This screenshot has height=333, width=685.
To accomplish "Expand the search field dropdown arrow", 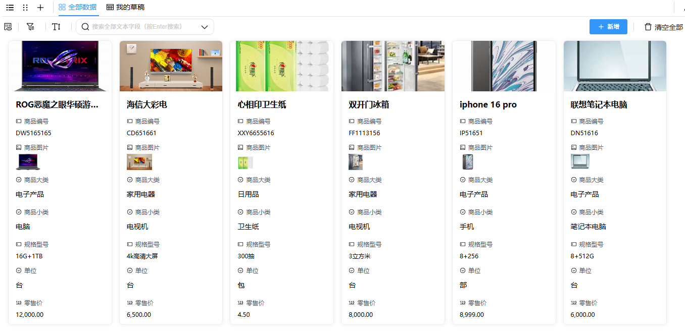I will (205, 27).
